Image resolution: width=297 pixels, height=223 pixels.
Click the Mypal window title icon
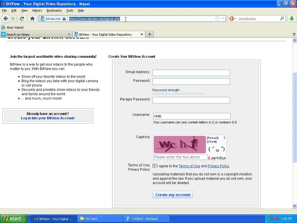coord(3,3)
